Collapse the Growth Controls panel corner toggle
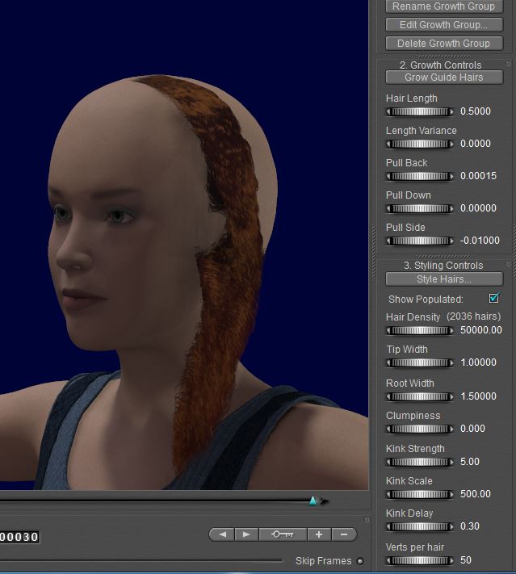Viewport: 516px width, 574px height. (508, 64)
